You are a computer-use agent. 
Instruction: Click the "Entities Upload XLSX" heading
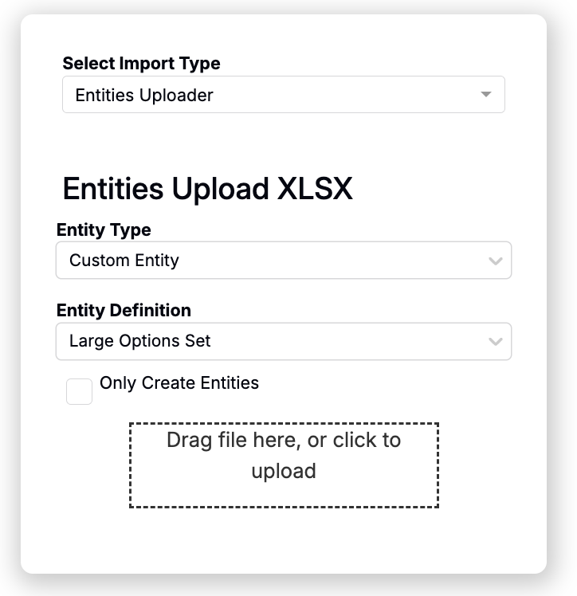coord(207,189)
